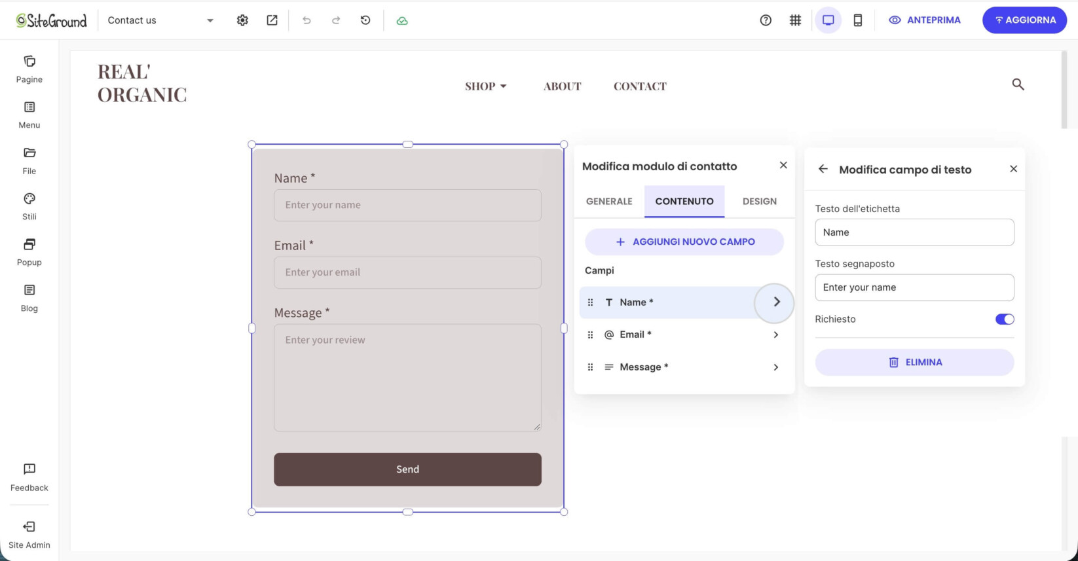Expand the SHOP navigation menu

(x=486, y=86)
